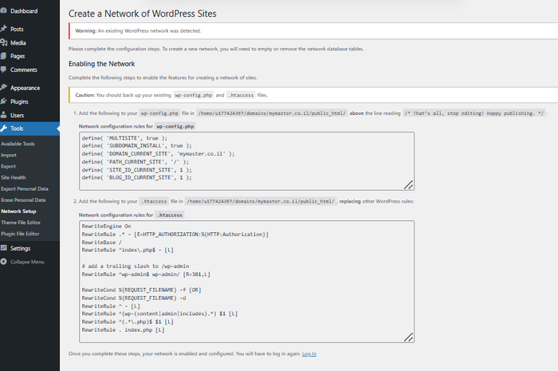Go to Site Health page

point(13,177)
